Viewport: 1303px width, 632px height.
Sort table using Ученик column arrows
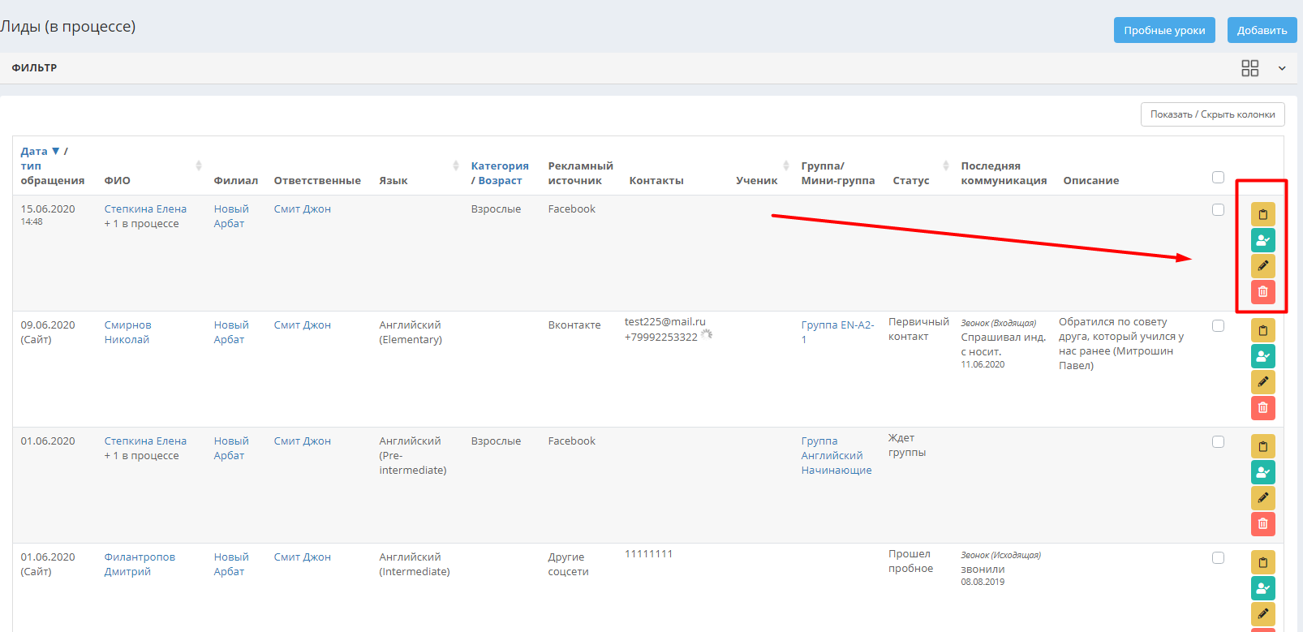coord(786,166)
